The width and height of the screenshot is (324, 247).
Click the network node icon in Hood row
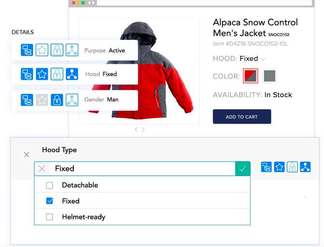(72, 74)
